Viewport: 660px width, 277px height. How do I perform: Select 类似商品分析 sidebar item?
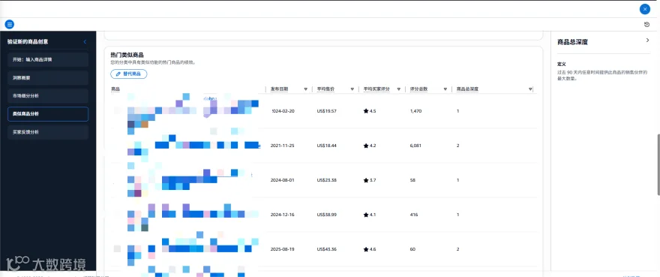tap(48, 114)
